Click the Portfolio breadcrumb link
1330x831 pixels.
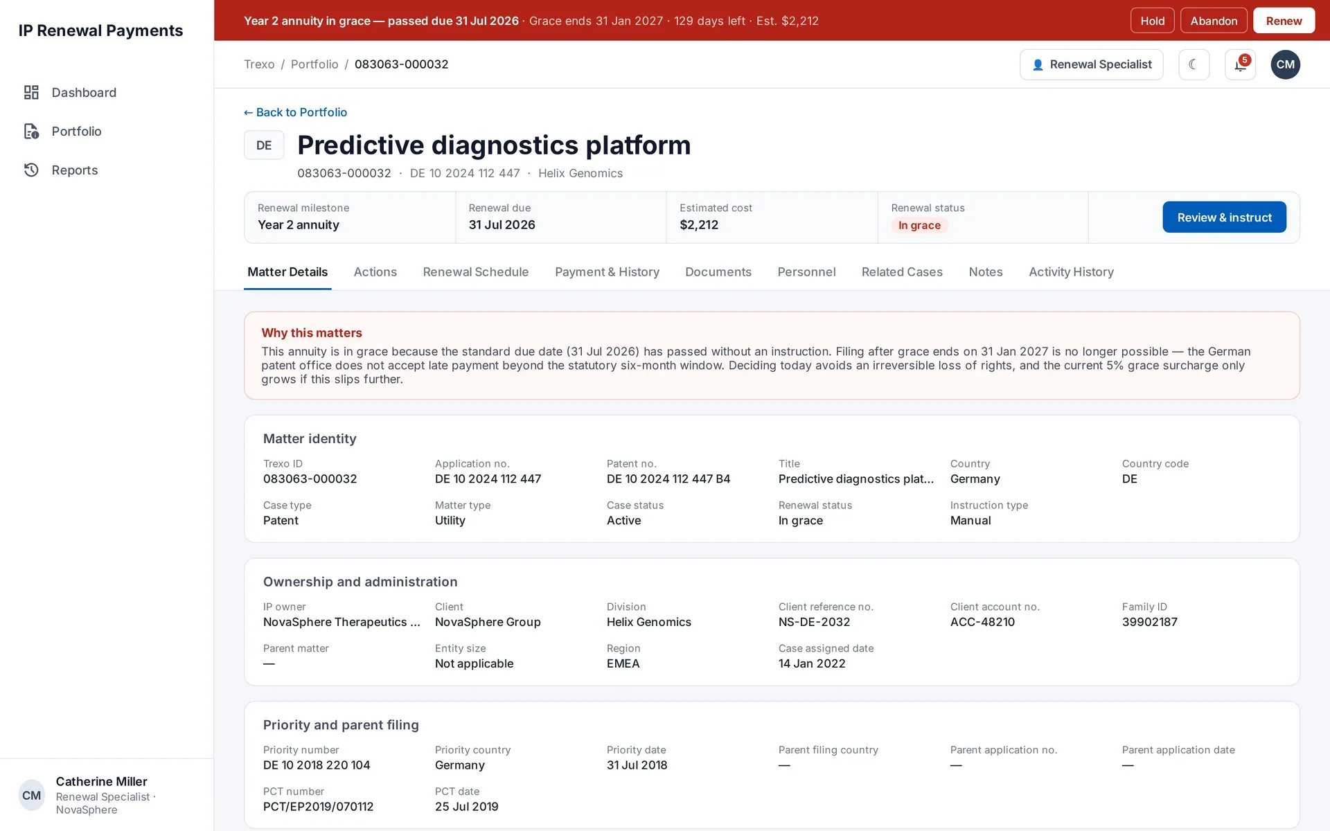point(314,64)
